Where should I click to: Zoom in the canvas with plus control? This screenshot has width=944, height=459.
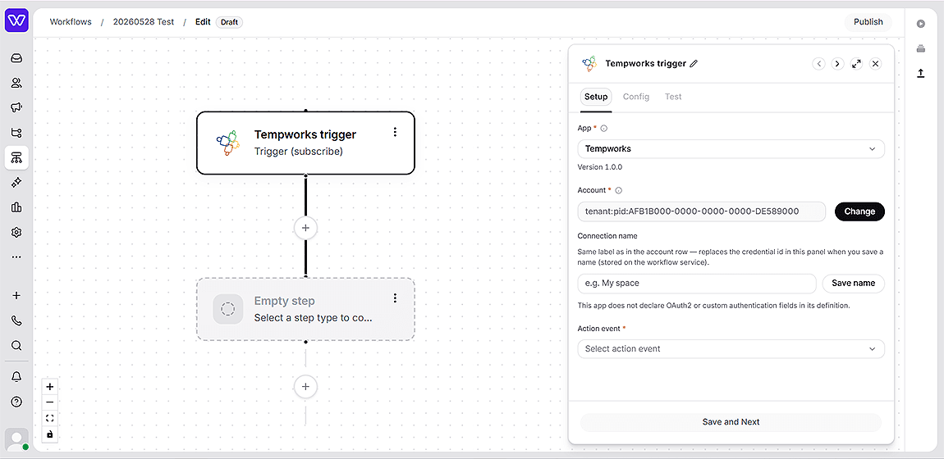click(50, 387)
